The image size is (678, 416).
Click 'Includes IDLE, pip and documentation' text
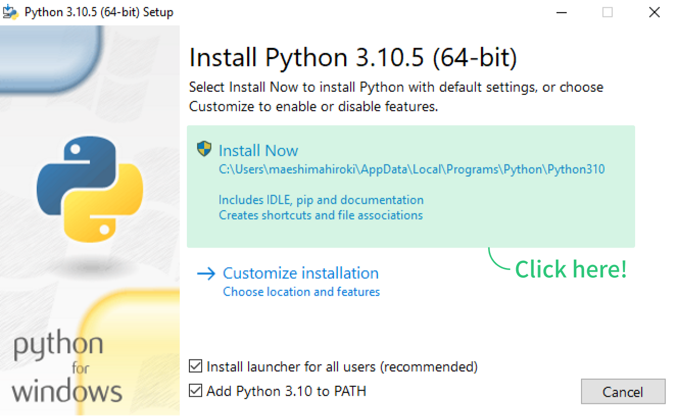(x=321, y=200)
